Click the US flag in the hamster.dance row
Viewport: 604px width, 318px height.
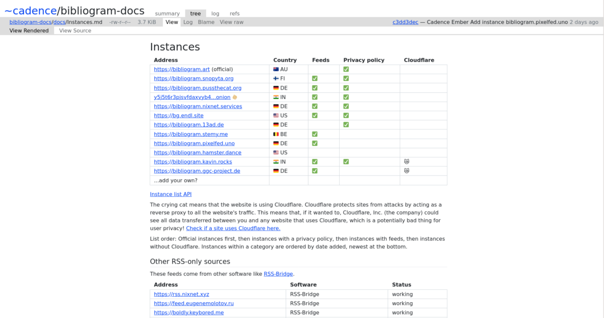276,153
